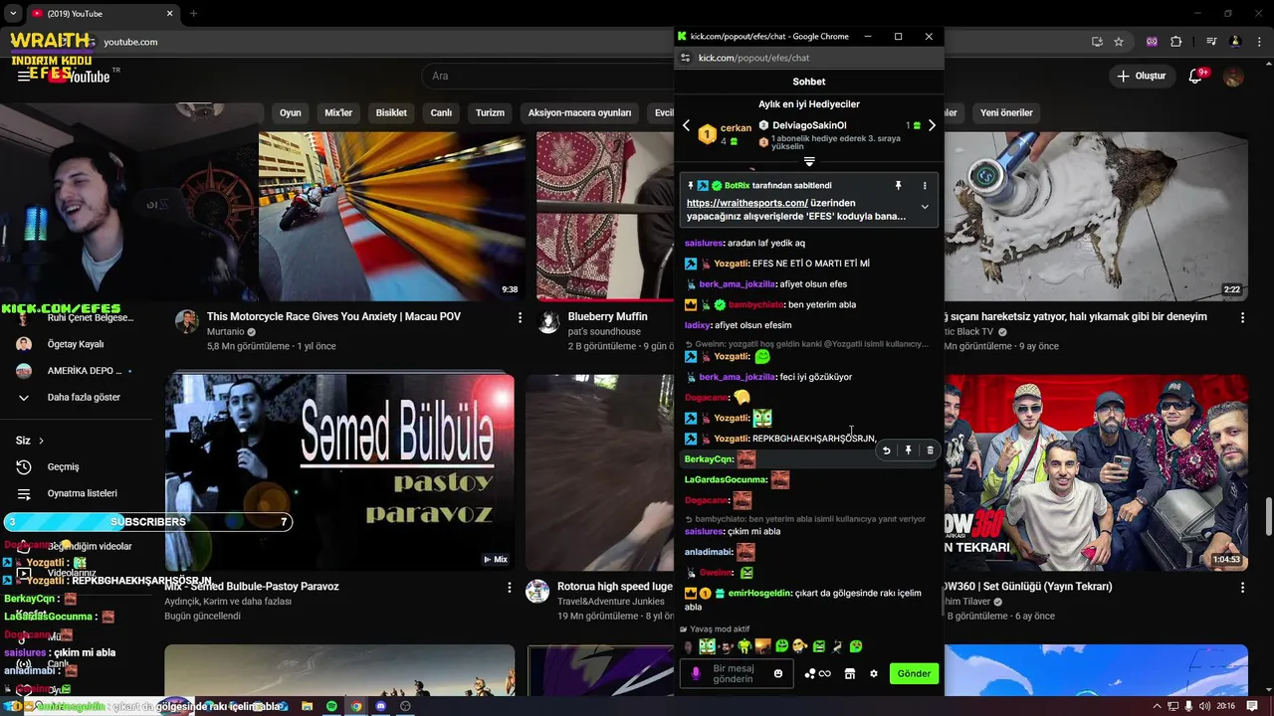This screenshot has width=1274, height=716.
Task: Open the Kick chat shop icon
Action: pos(849,673)
